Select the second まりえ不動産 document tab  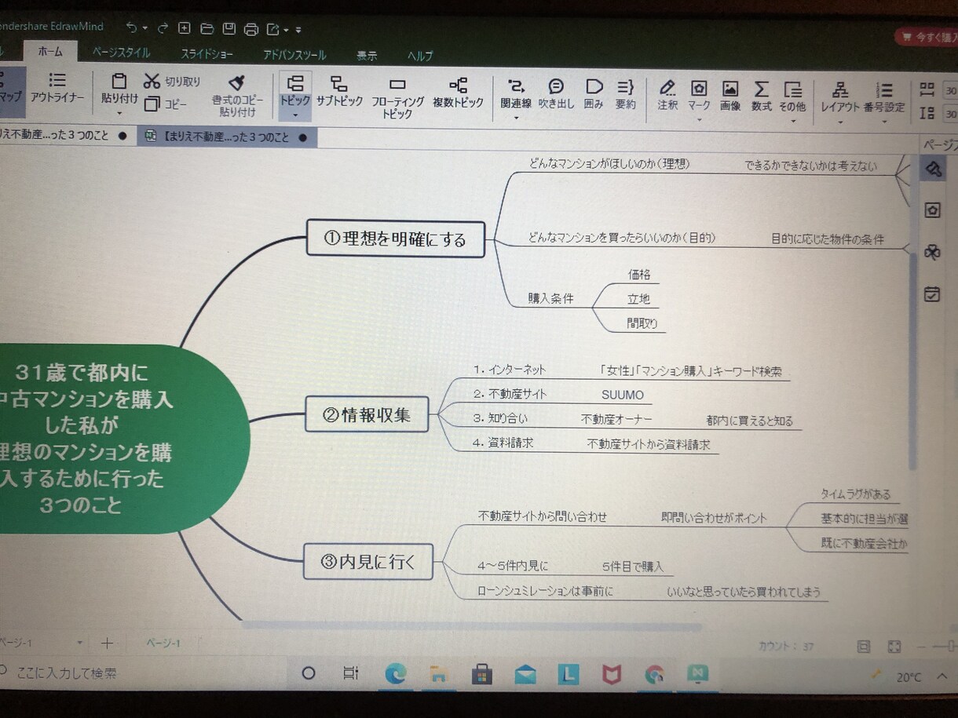click(x=227, y=137)
